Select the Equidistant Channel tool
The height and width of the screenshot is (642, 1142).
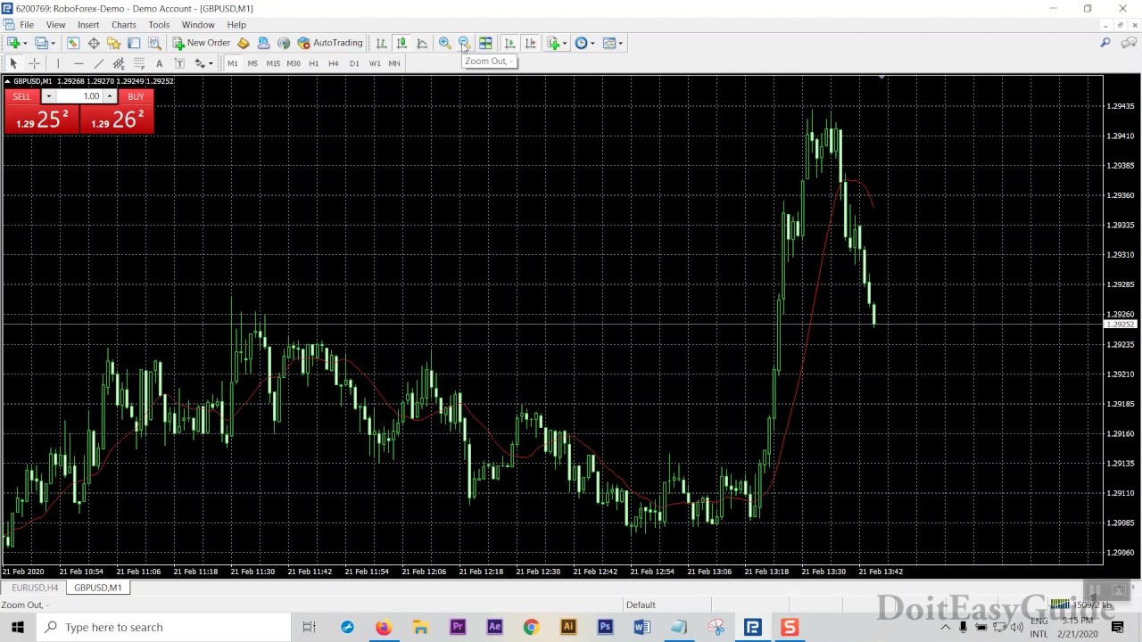(119, 63)
